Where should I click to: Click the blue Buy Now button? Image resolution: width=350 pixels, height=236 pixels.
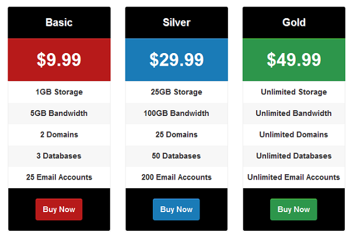tap(176, 209)
